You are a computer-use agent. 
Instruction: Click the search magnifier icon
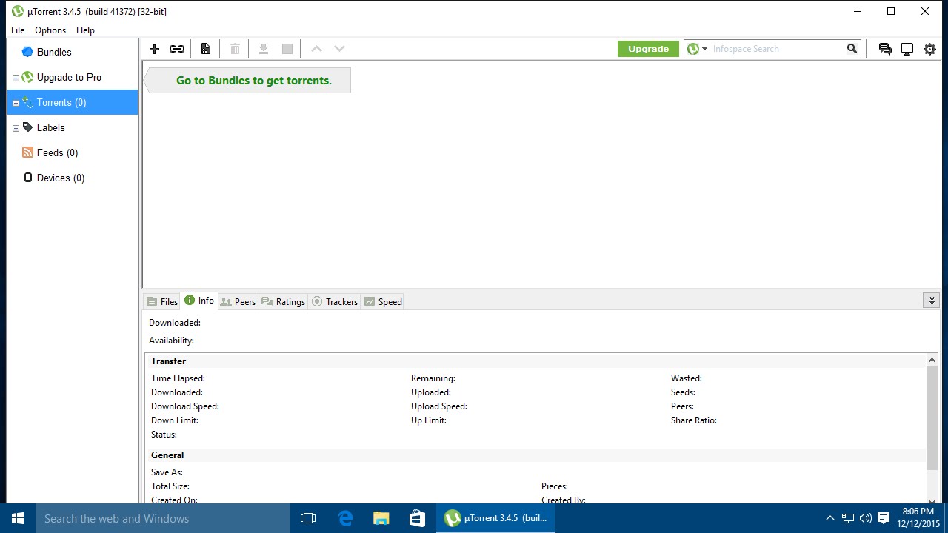pyautogui.click(x=852, y=49)
